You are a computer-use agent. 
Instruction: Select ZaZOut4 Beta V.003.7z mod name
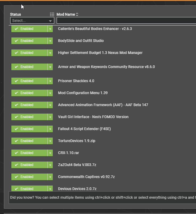pyautogui.click(x=77, y=165)
